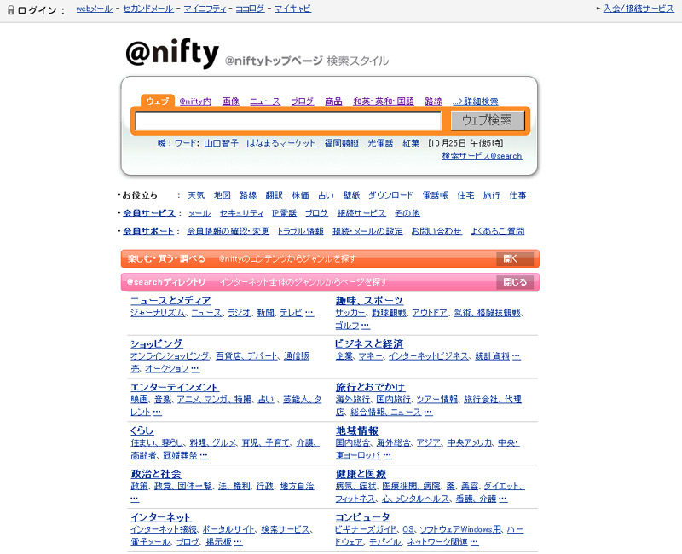
Task: Open the 地域情報 directory category
Action: [x=356, y=430]
